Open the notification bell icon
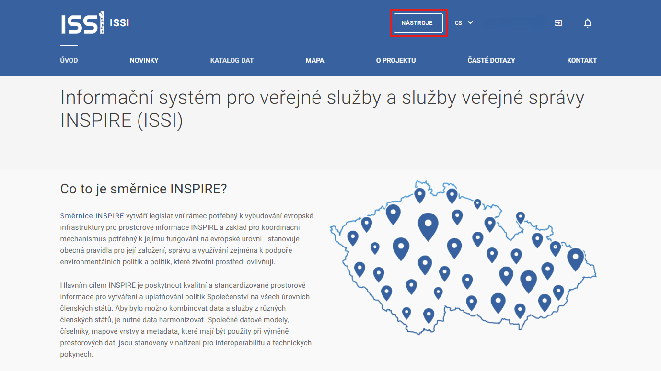 click(x=587, y=22)
